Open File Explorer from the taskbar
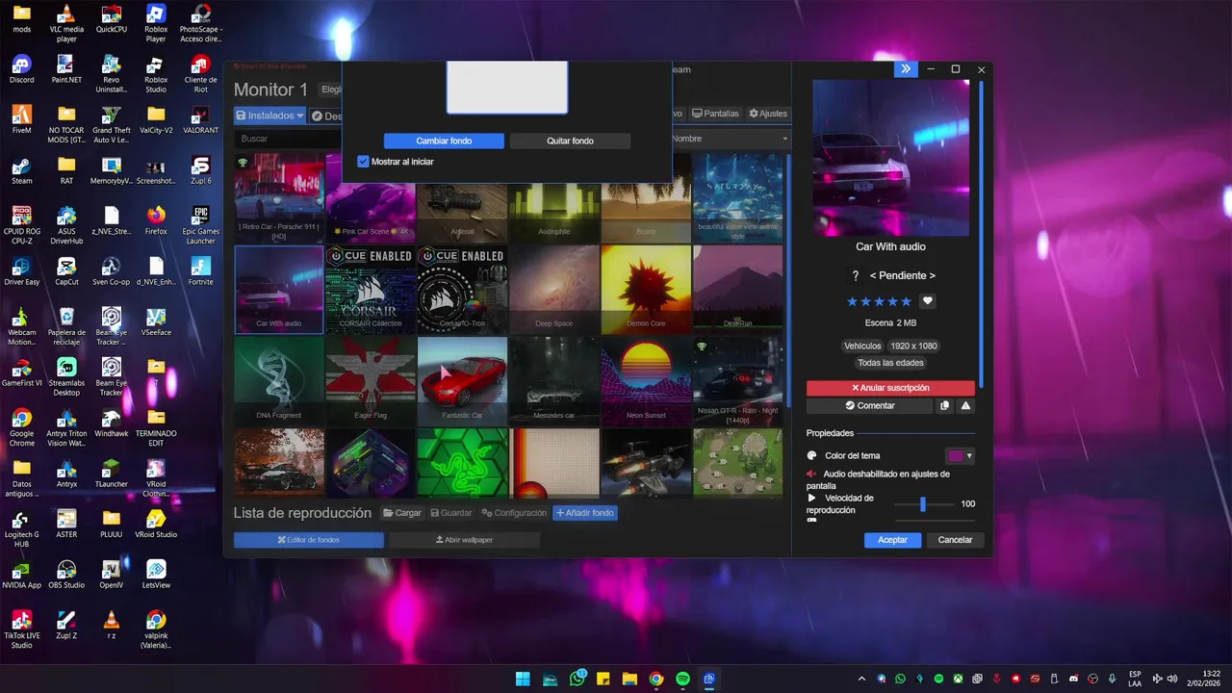The width and height of the screenshot is (1232, 693). pos(629,679)
